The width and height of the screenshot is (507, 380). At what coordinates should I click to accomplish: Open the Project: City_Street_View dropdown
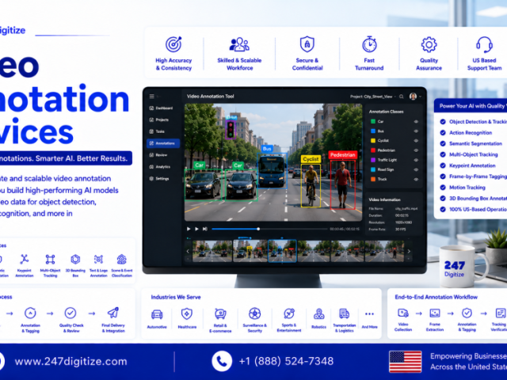(373, 97)
